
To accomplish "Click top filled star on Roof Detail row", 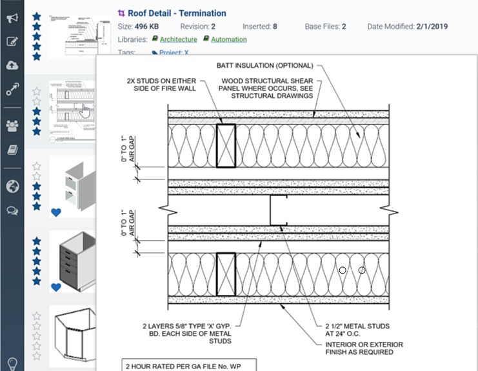I will click(x=37, y=16).
